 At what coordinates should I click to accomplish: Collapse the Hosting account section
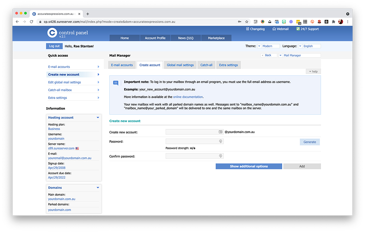pyautogui.click(x=98, y=118)
